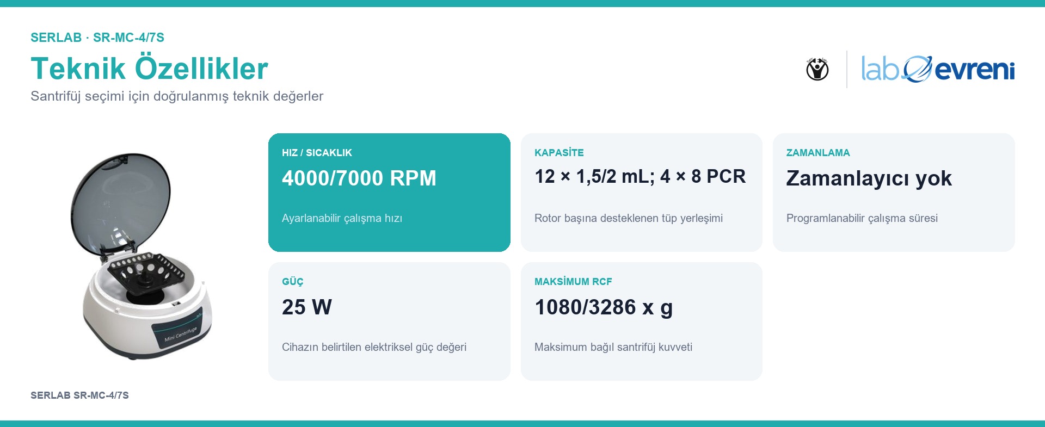The height and width of the screenshot is (427, 1045).
Task: Click 'Rotor başına desteklenen tüp yerleşimi' text
Action: click(x=629, y=218)
